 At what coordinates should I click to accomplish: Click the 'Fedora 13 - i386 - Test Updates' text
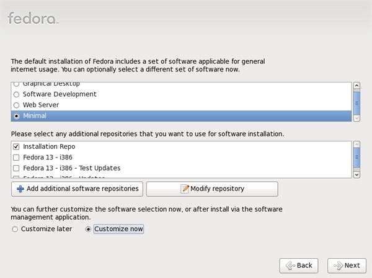(x=72, y=168)
